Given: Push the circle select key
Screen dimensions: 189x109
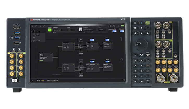Looking at the screenshot, I should point(135,28).
